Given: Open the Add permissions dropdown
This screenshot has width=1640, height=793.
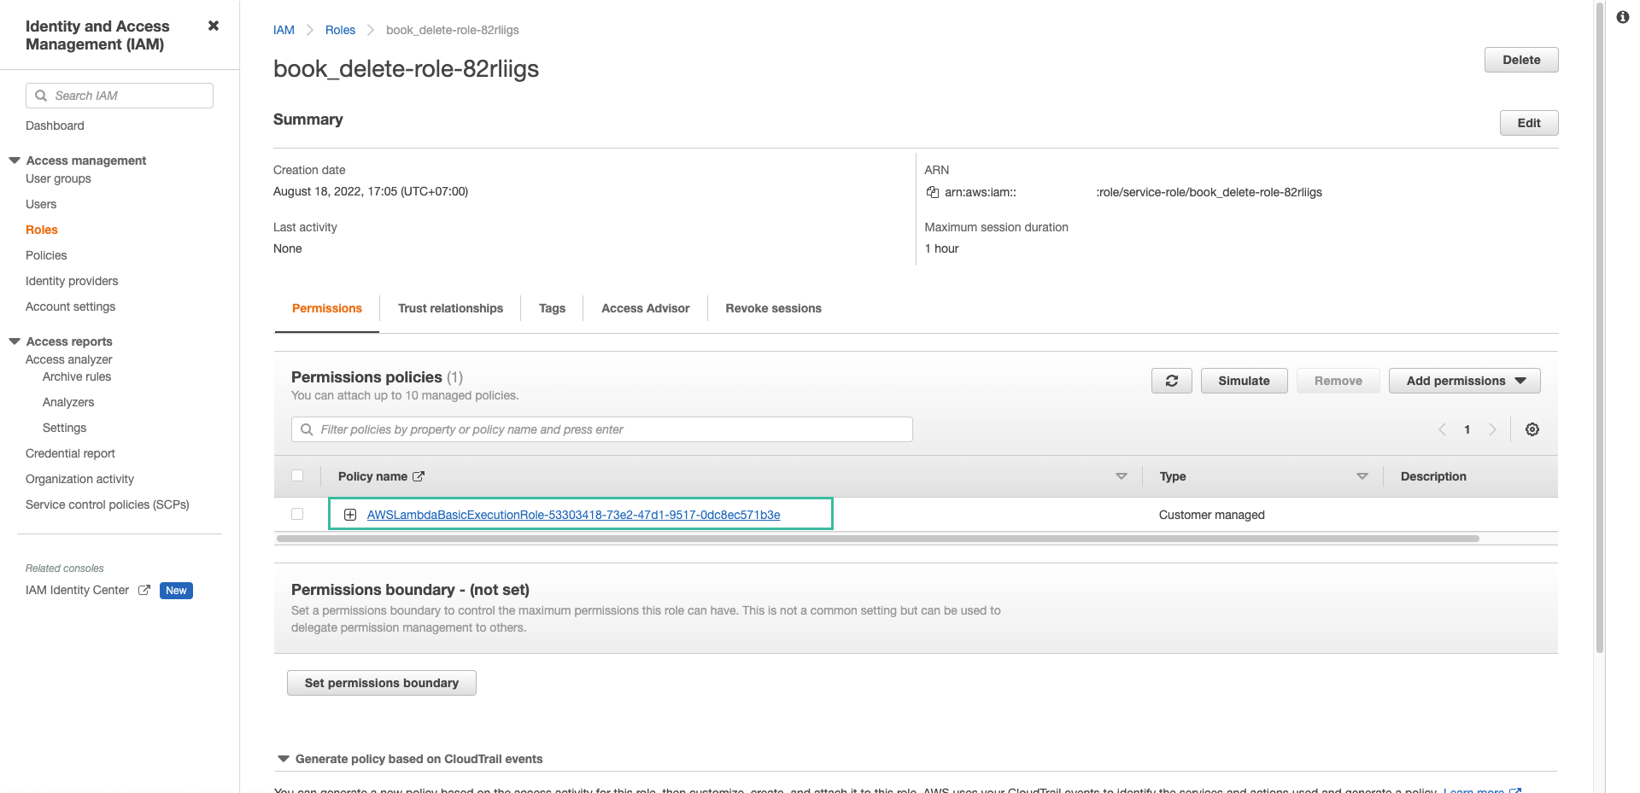Looking at the screenshot, I should 1463,381.
